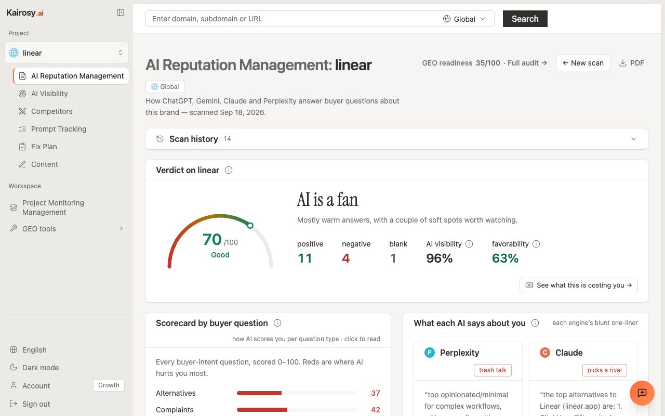Image resolution: width=665 pixels, height=416 pixels.
Task: Click the Complaints score bar
Action: pyautogui.click(x=297, y=410)
